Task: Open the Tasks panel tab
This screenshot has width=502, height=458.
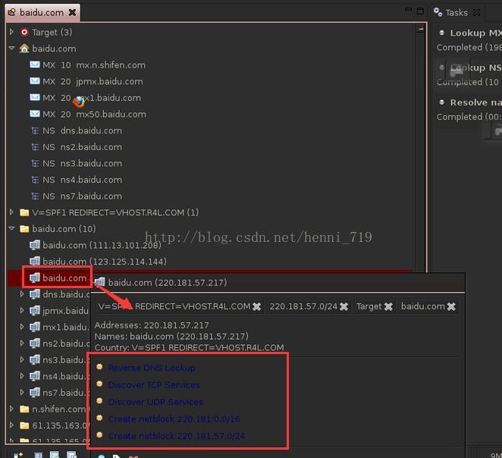Action: [x=457, y=12]
